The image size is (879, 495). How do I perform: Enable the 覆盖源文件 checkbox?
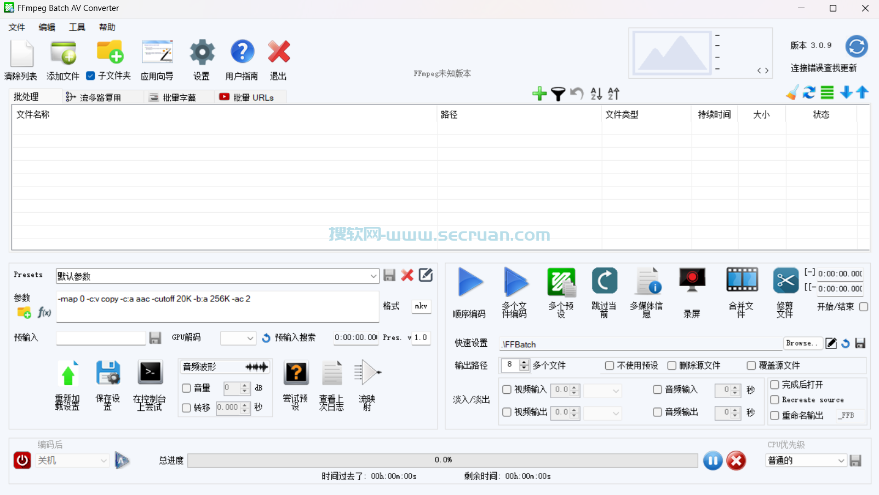pos(751,365)
